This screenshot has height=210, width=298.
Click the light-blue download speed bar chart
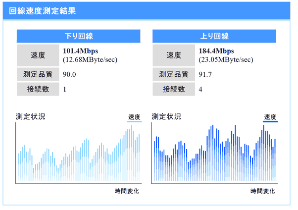[79, 154]
